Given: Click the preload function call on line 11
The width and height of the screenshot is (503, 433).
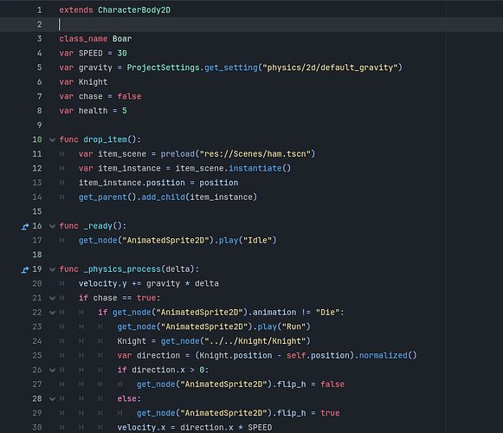Looking at the screenshot, I should [177, 154].
